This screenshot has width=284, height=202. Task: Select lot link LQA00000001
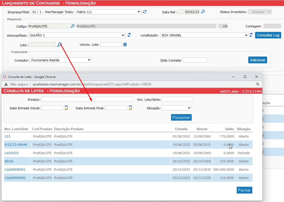pos(15,170)
